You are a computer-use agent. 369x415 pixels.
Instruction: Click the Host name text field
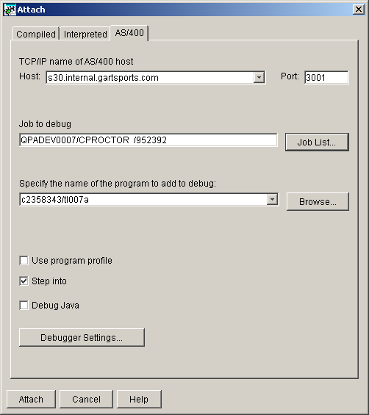point(150,78)
